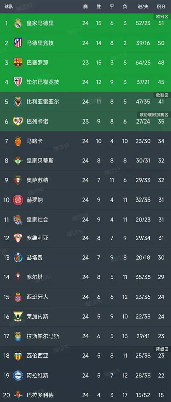Image resolution: width=171 pixels, height=402 pixels.
Task: Select the 积分 column header
Action: click(161, 7)
